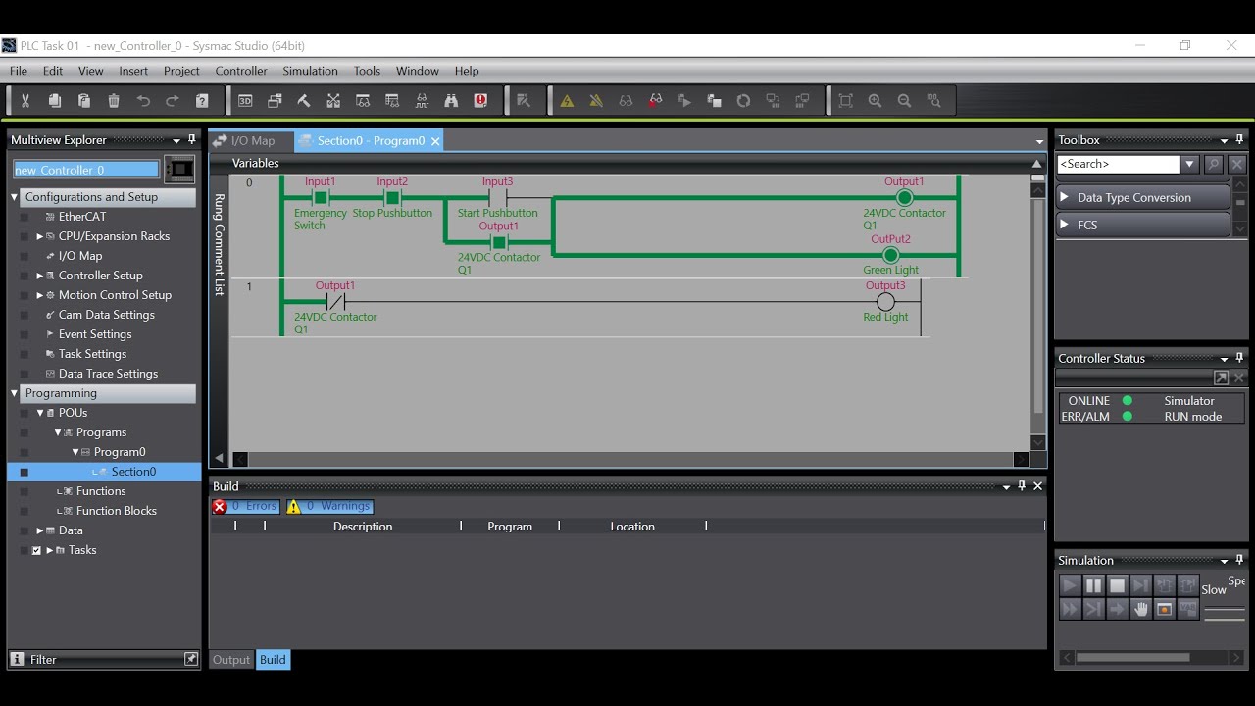Click the Zoom In magnifier toolbar icon
The width and height of the screenshot is (1255, 706).
(875, 100)
